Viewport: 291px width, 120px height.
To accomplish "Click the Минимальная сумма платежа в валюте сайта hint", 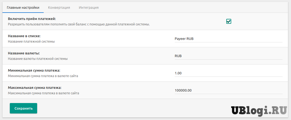I will tap(43, 76).
